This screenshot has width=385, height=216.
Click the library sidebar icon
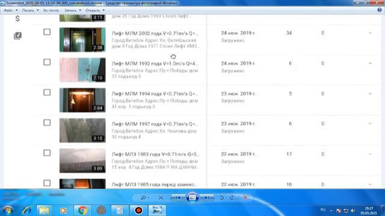tap(17, 36)
